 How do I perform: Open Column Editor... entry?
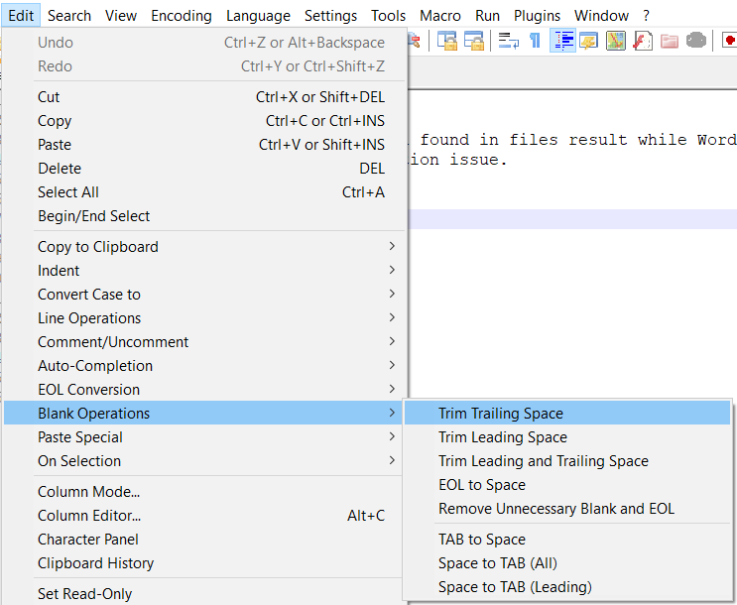coord(202,515)
